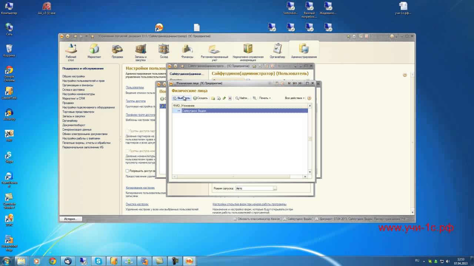Open Общие настройки in the left navigation

click(x=73, y=76)
